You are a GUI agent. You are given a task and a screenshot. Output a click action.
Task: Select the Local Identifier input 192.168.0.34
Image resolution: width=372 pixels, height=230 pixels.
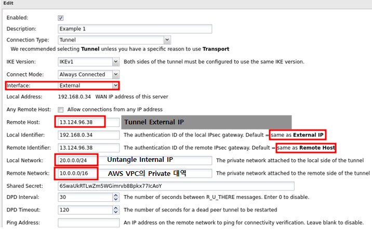point(88,135)
